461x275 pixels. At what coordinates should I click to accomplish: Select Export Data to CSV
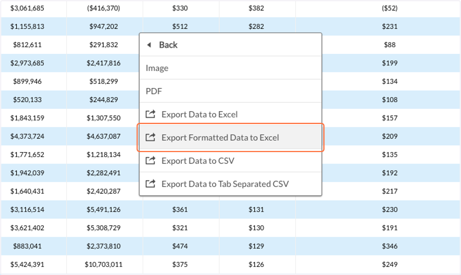tap(230, 161)
